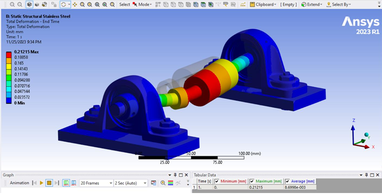Click the second cube selection filter icon

point(173,4)
